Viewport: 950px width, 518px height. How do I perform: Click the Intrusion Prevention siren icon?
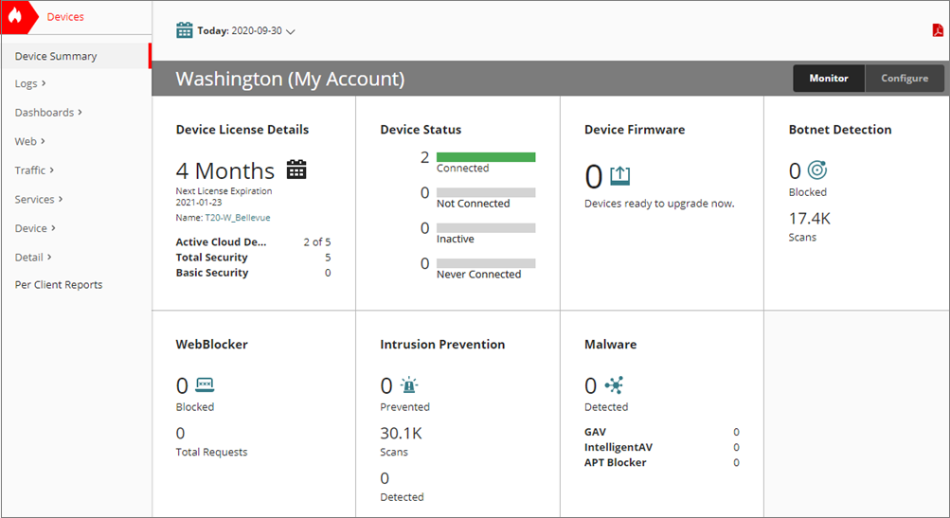pos(409,384)
